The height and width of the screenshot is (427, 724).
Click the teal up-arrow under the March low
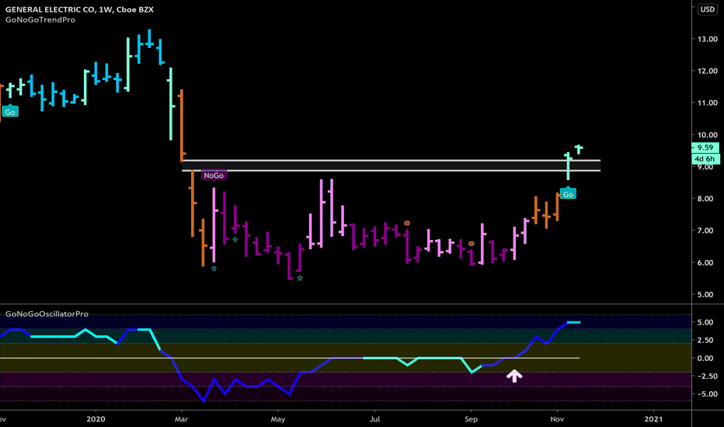214,268
